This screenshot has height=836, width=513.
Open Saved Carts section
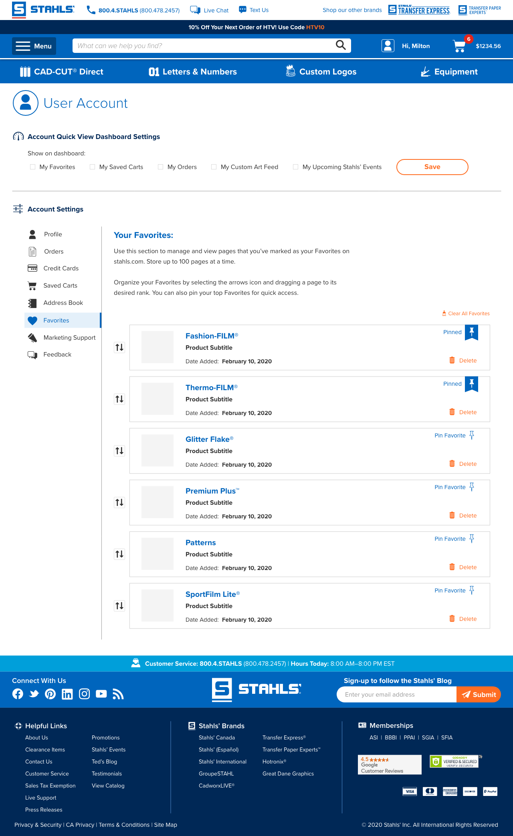click(53, 286)
